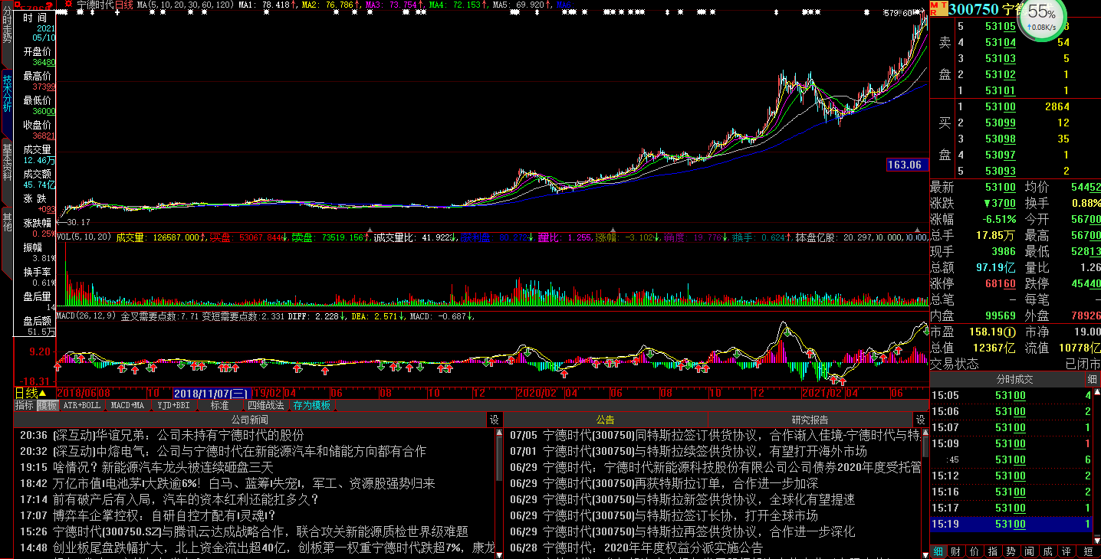
Task: Open the ATR+BOLL template dropdown
Action: coord(82,405)
